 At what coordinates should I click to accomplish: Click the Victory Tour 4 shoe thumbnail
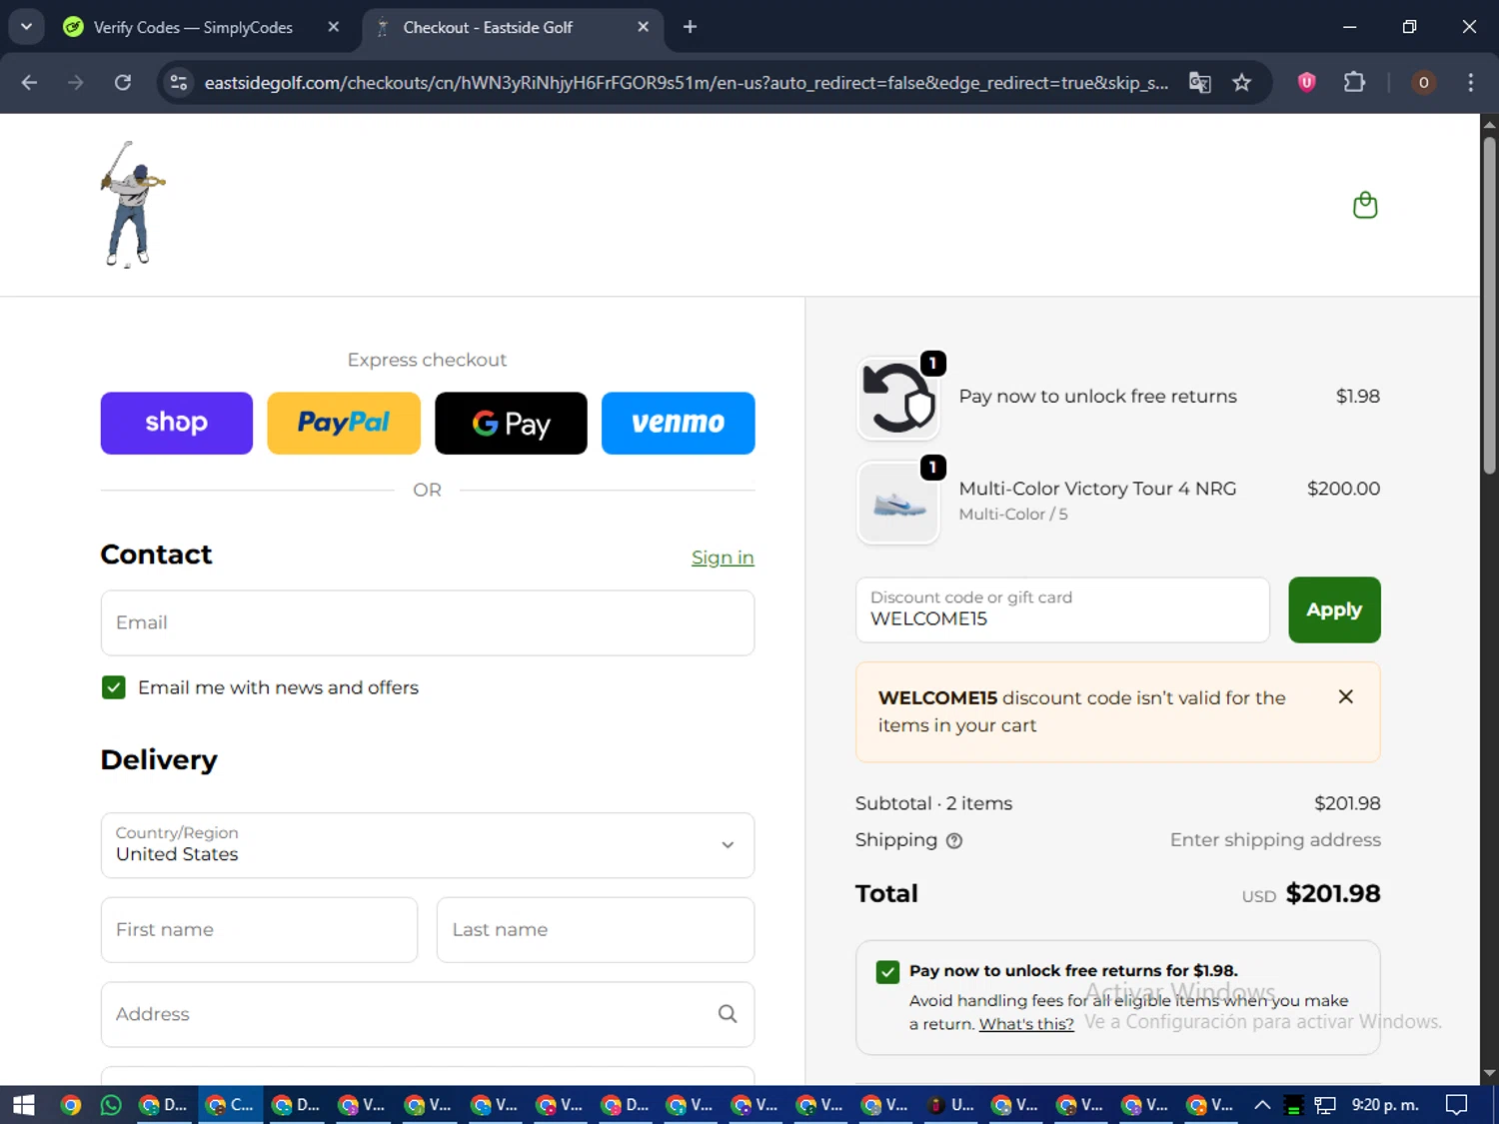point(898,503)
